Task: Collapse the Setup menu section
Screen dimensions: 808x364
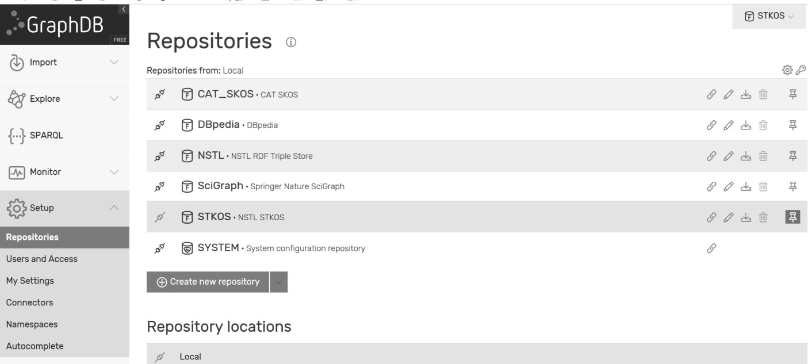Action: (x=64, y=208)
